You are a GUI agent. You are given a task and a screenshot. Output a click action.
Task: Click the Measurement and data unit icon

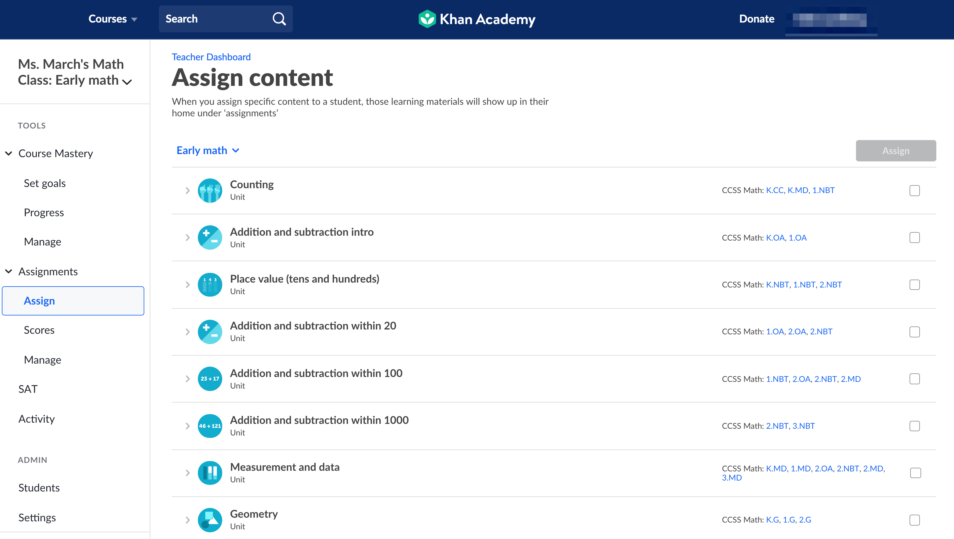[x=210, y=473]
